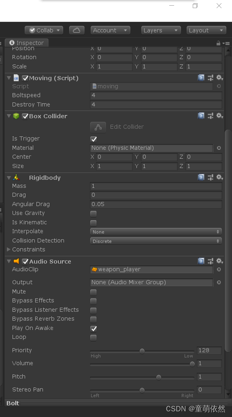Enable the Loop checkbox
The height and width of the screenshot is (417, 232).
point(94,338)
